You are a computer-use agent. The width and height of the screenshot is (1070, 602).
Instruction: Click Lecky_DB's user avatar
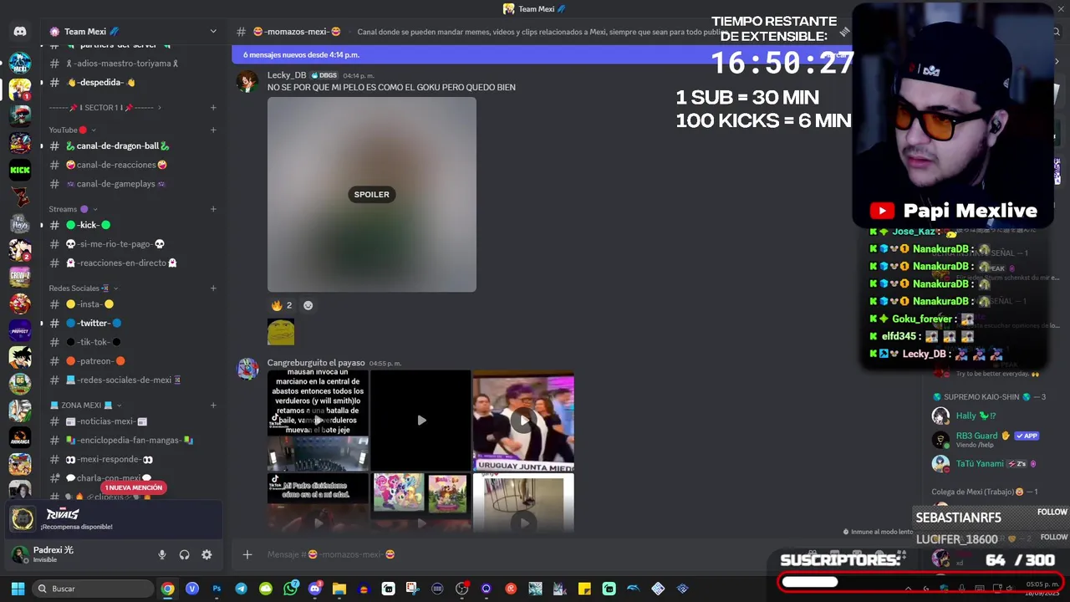click(247, 81)
